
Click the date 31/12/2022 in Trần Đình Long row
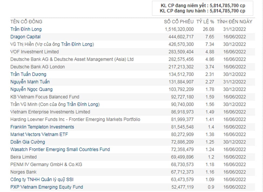(234, 29)
